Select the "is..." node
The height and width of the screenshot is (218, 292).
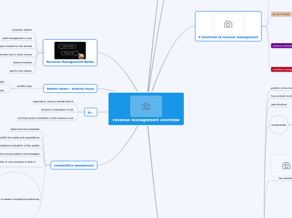[x=90, y=112]
